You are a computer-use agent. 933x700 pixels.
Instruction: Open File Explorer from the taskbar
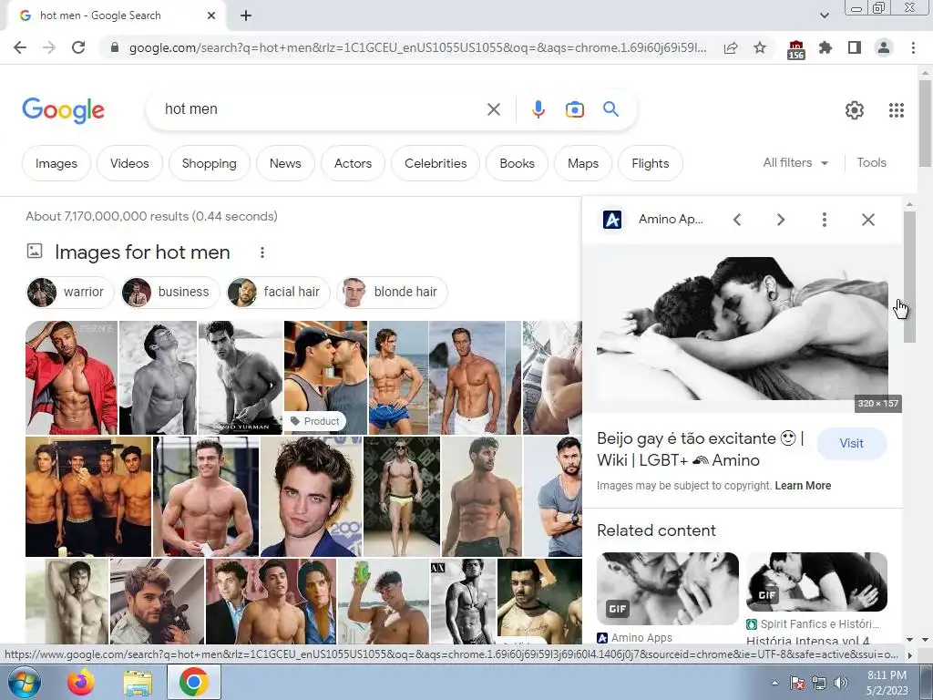[x=138, y=683]
